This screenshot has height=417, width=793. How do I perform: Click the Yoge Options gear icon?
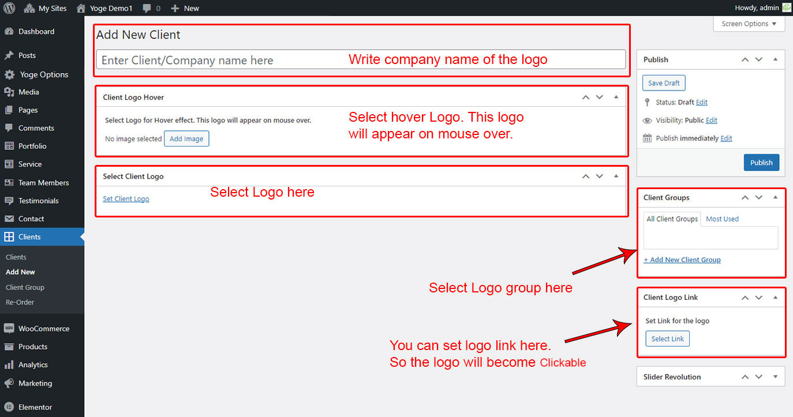tap(9, 74)
